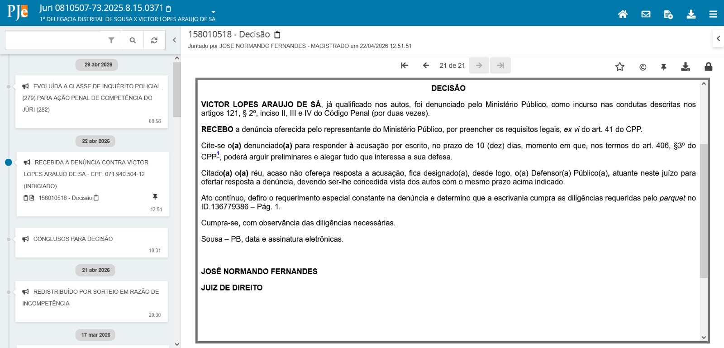Screen dimensions: 724x348
Task: Click the 20:30 timestamp on REDISTRIBUÍDO card
Action: click(x=155, y=315)
